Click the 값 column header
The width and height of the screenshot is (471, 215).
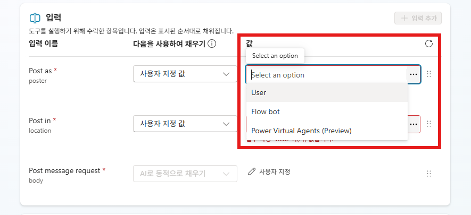pos(249,44)
